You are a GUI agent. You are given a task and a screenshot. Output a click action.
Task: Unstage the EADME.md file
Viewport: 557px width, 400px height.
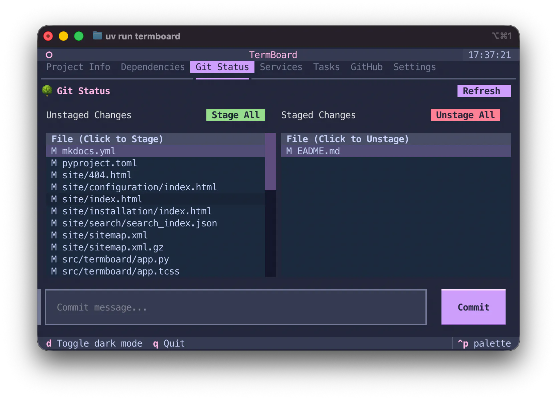(396, 151)
